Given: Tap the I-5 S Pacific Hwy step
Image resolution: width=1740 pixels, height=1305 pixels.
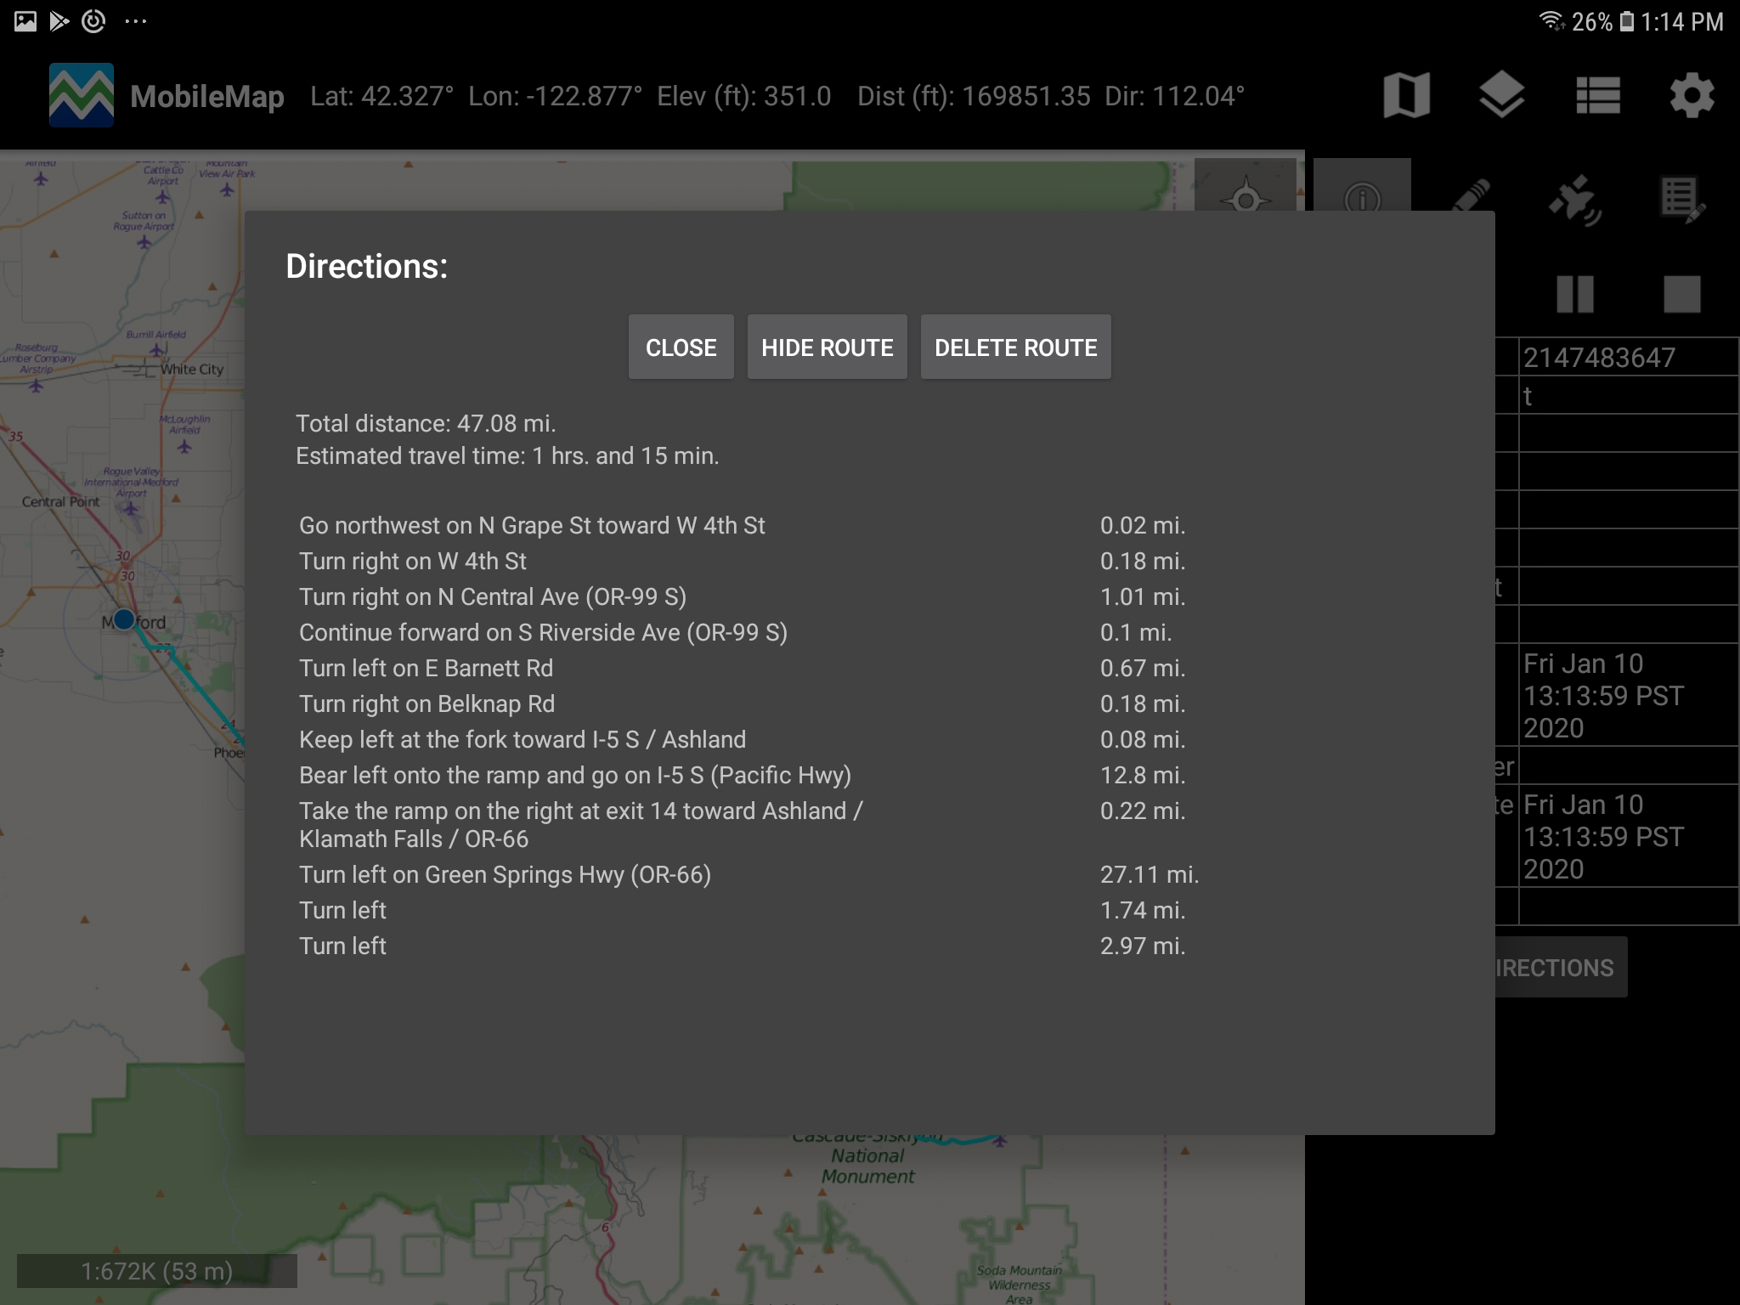Looking at the screenshot, I should [574, 775].
